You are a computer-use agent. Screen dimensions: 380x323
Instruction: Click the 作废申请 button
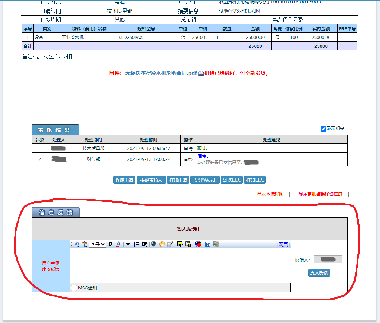[x=124, y=180]
